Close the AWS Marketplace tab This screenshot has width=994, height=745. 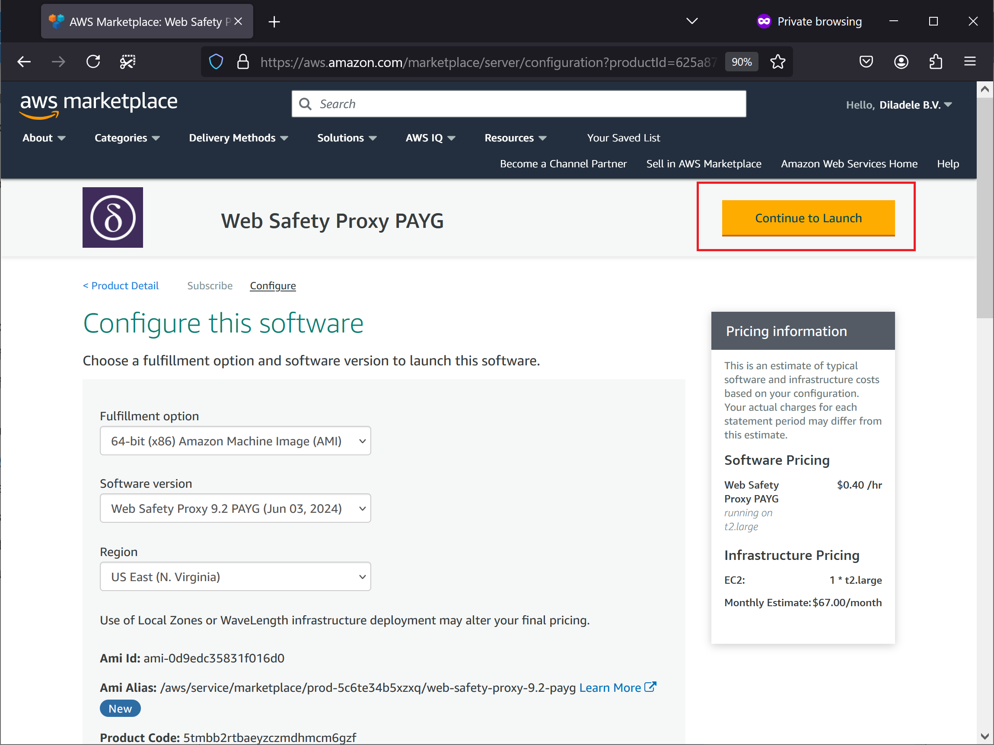pos(238,22)
